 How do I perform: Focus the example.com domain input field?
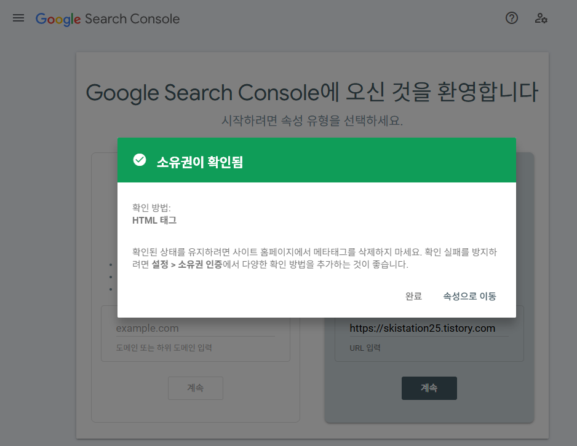coord(196,328)
